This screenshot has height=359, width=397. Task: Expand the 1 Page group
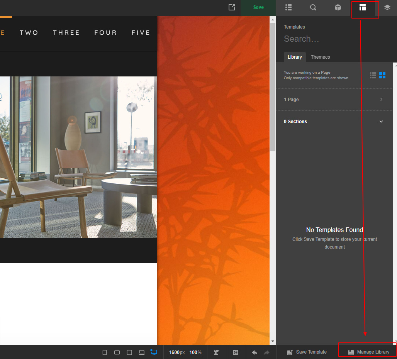click(x=381, y=100)
